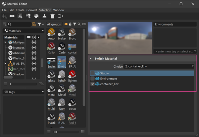Click the environment preview image
Image resolution: width=199 pixels, height=137 pixels.
(x=120, y=38)
